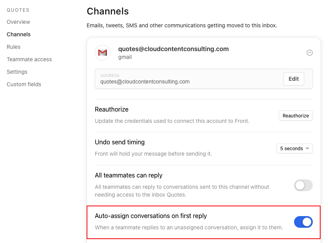Screen dimensions: 328x243
Task: Click the Reauthorize button
Action: [296, 115]
